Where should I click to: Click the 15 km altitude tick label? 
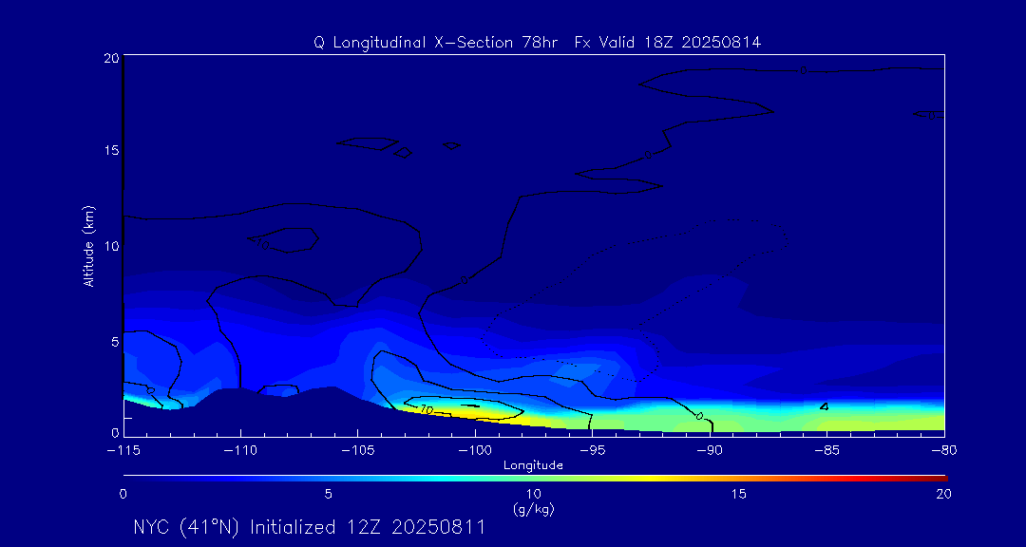coord(109,151)
